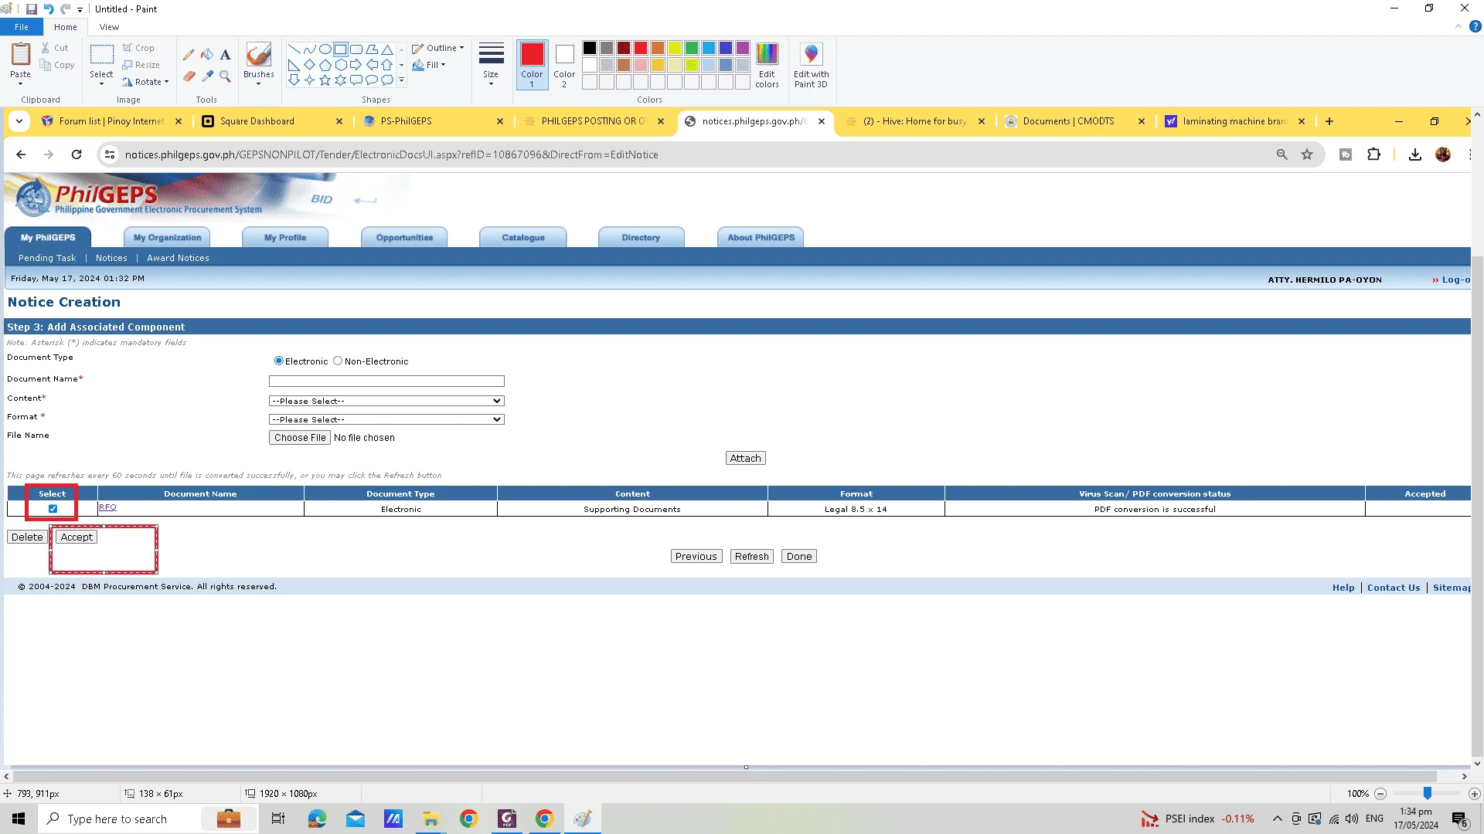Select the Non-Electronic radio option
This screenshot has width=1484, height=834.
coord(338,361)
